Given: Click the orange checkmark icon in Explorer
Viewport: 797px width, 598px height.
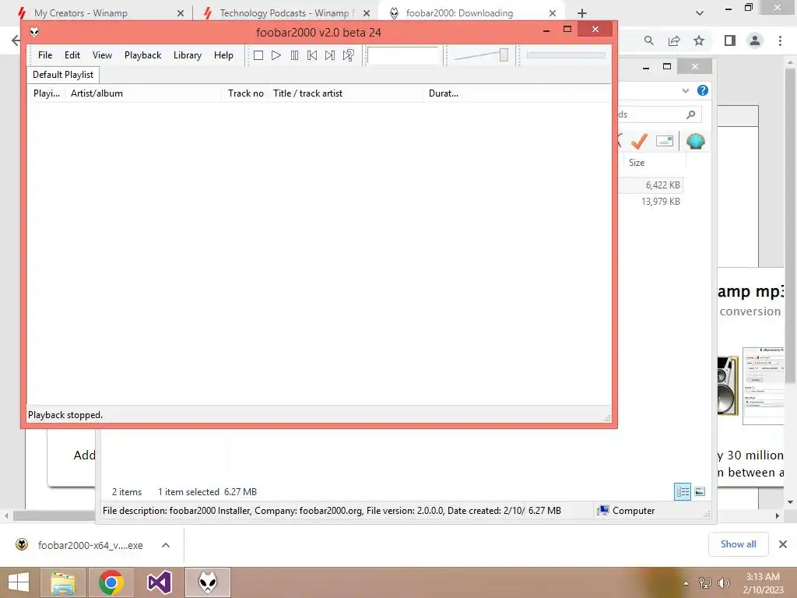Looking at the screenshot, I should tap(640, 141).
